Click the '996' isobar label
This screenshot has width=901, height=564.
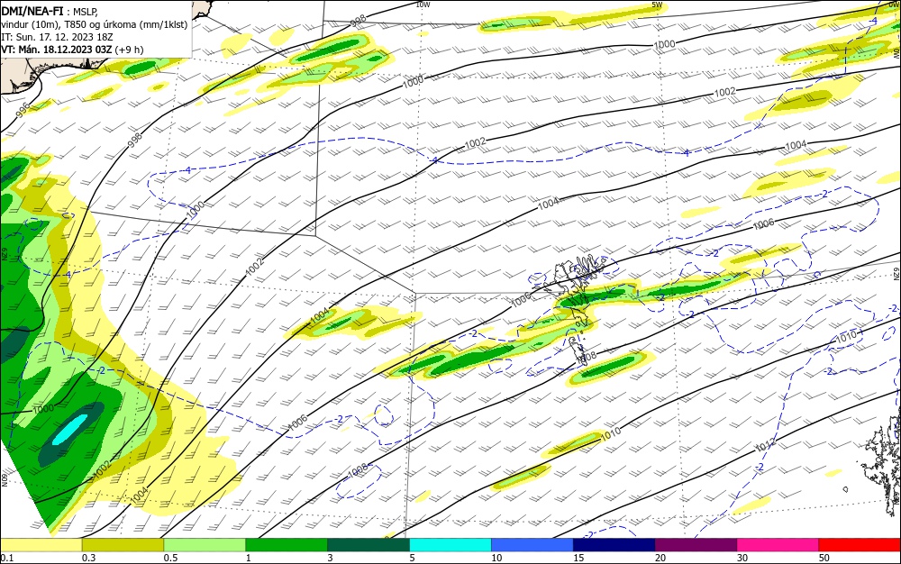tap(24, 110)
